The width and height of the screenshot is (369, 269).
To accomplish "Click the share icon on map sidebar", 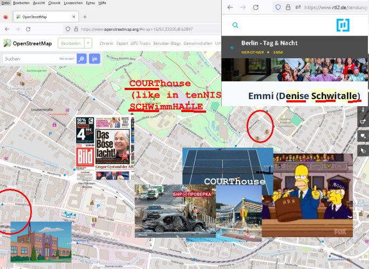I will (363, 122).
